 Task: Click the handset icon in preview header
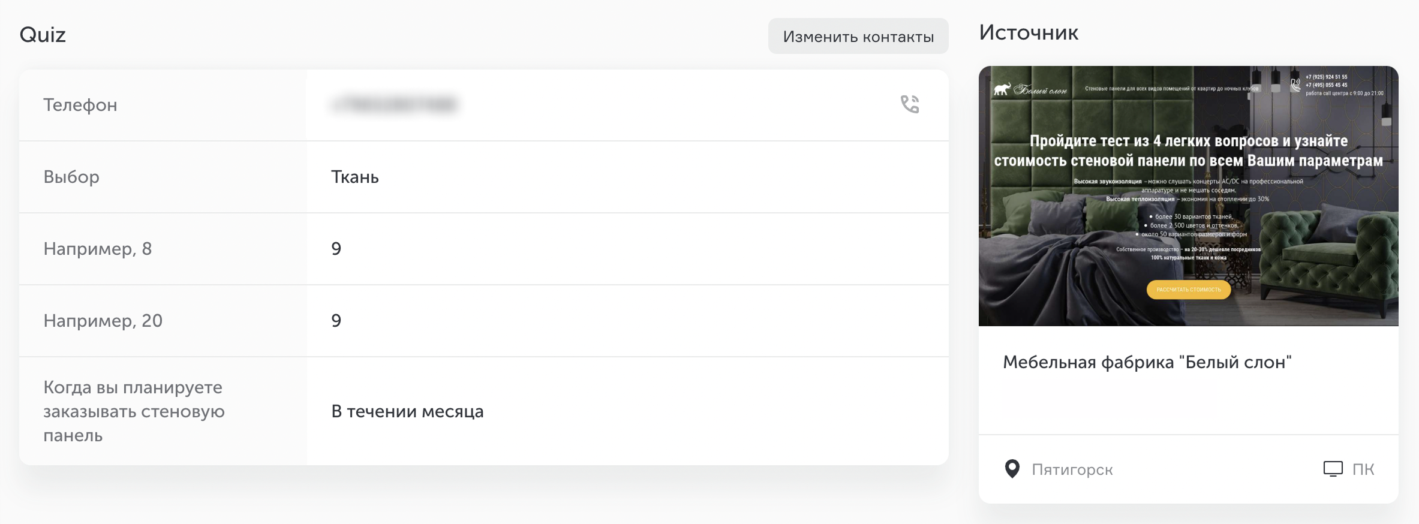[1295, 85]
